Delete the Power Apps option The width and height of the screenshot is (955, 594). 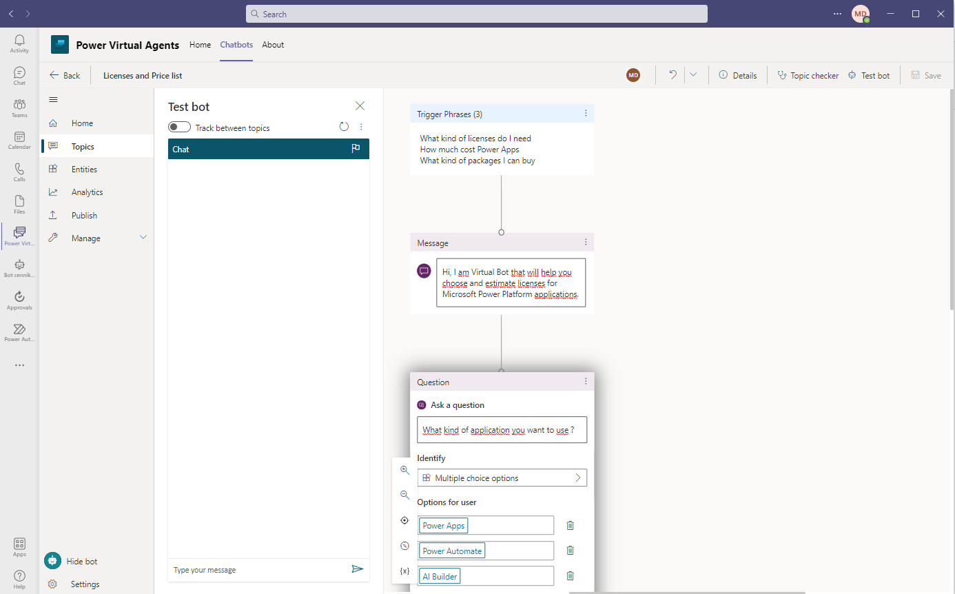click(570, 525)
